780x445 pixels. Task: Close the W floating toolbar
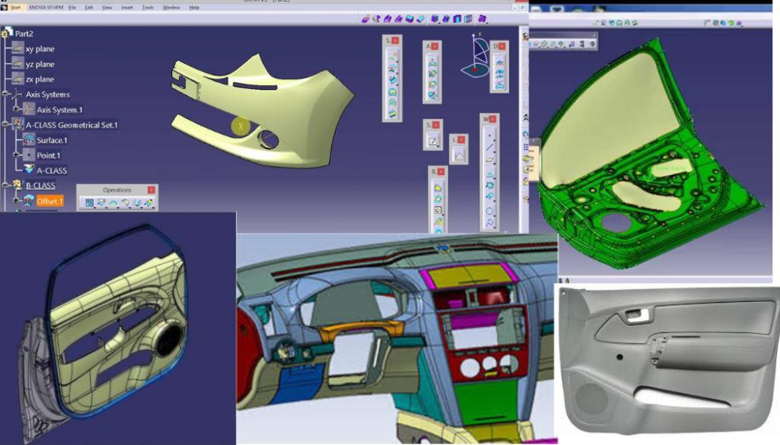[493, 119]
